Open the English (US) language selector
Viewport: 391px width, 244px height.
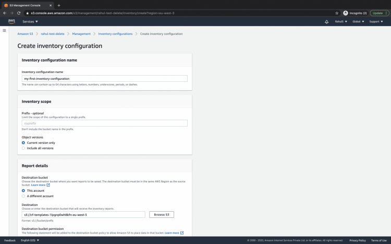pyautogui.click(x=29, y=240)
